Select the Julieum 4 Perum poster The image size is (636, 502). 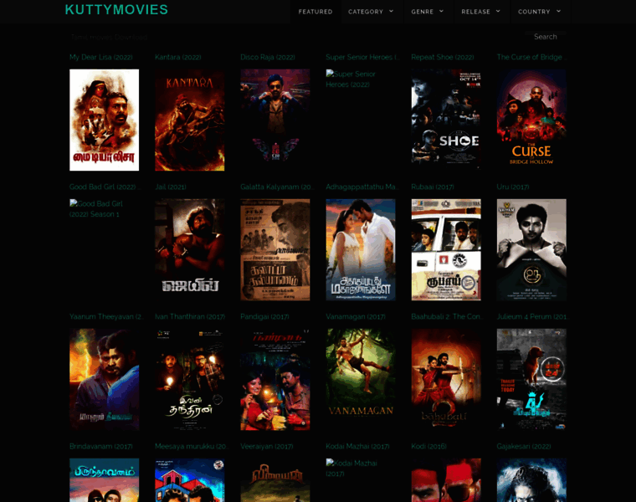coord(531,380)
